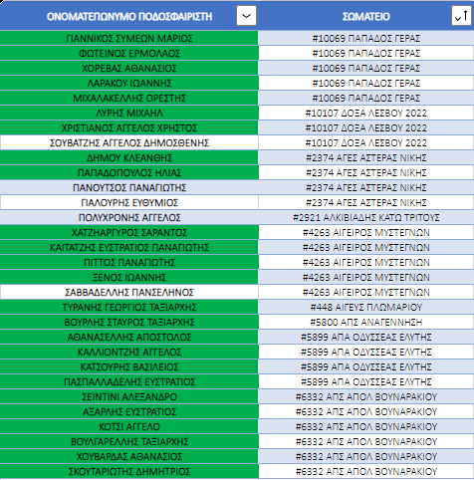Select cell ΣΚΟΥΤΑΡΙΩΤΗΣ ΔΗΜΗΤΡΙΟΣ
The width and height of the screenshot is (474, 480).
(x=129, y=471)
